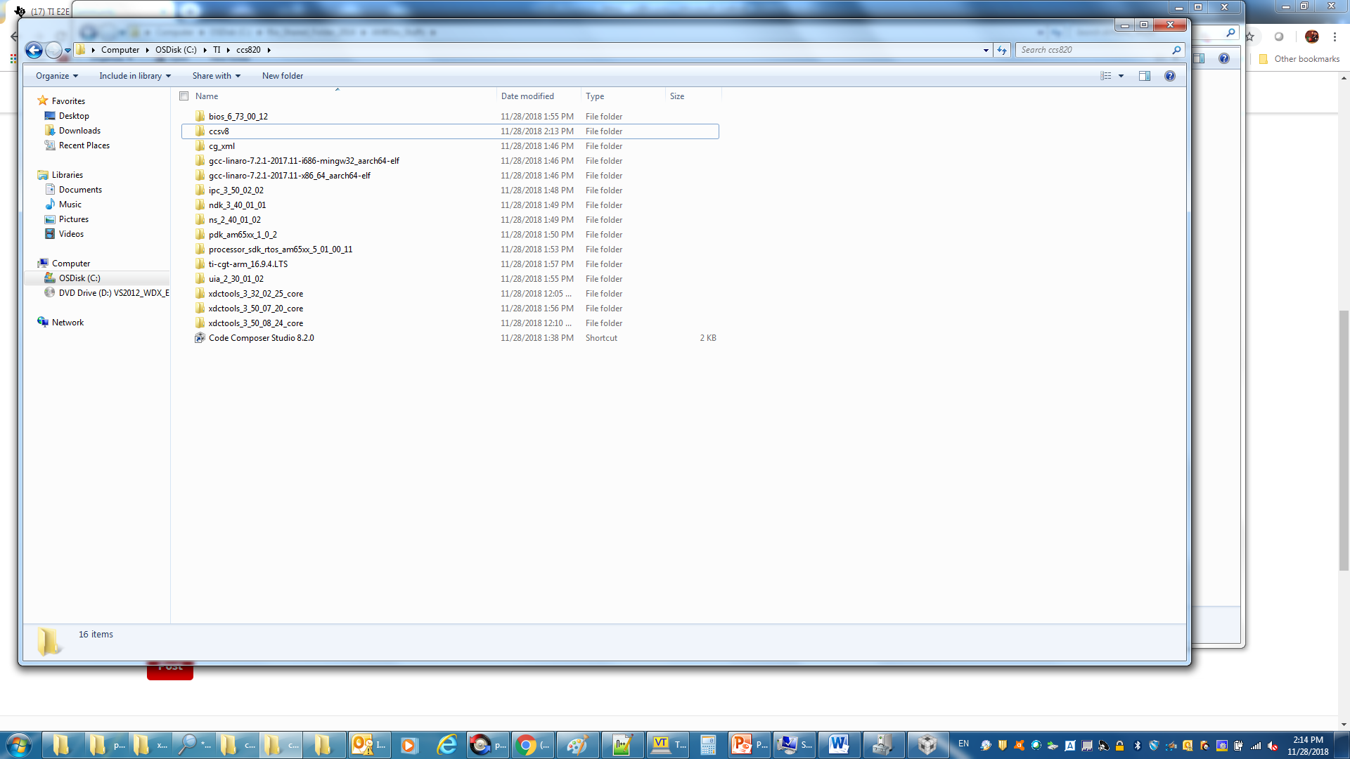The width and height of the screenshot is (1350, 759).
Task: Click the refresh button beside address bar
Action: coord(1002,50)
